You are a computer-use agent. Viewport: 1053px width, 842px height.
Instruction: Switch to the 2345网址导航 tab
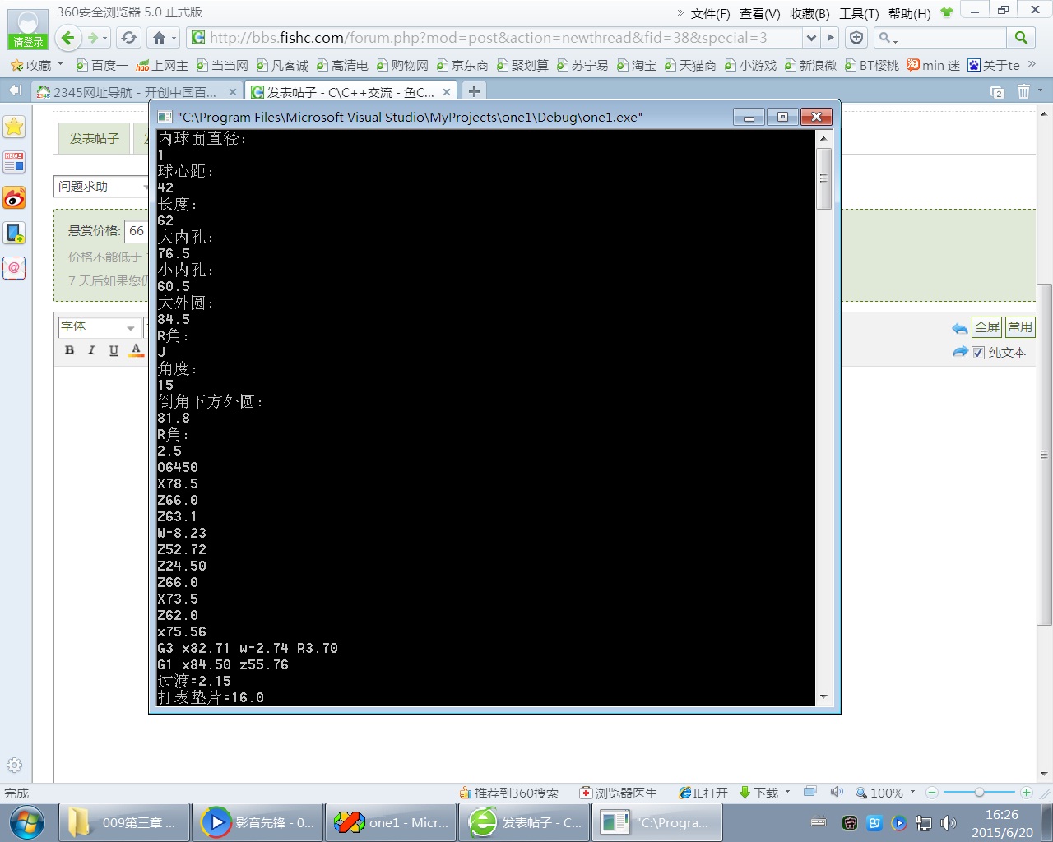(x=136, y=92)
